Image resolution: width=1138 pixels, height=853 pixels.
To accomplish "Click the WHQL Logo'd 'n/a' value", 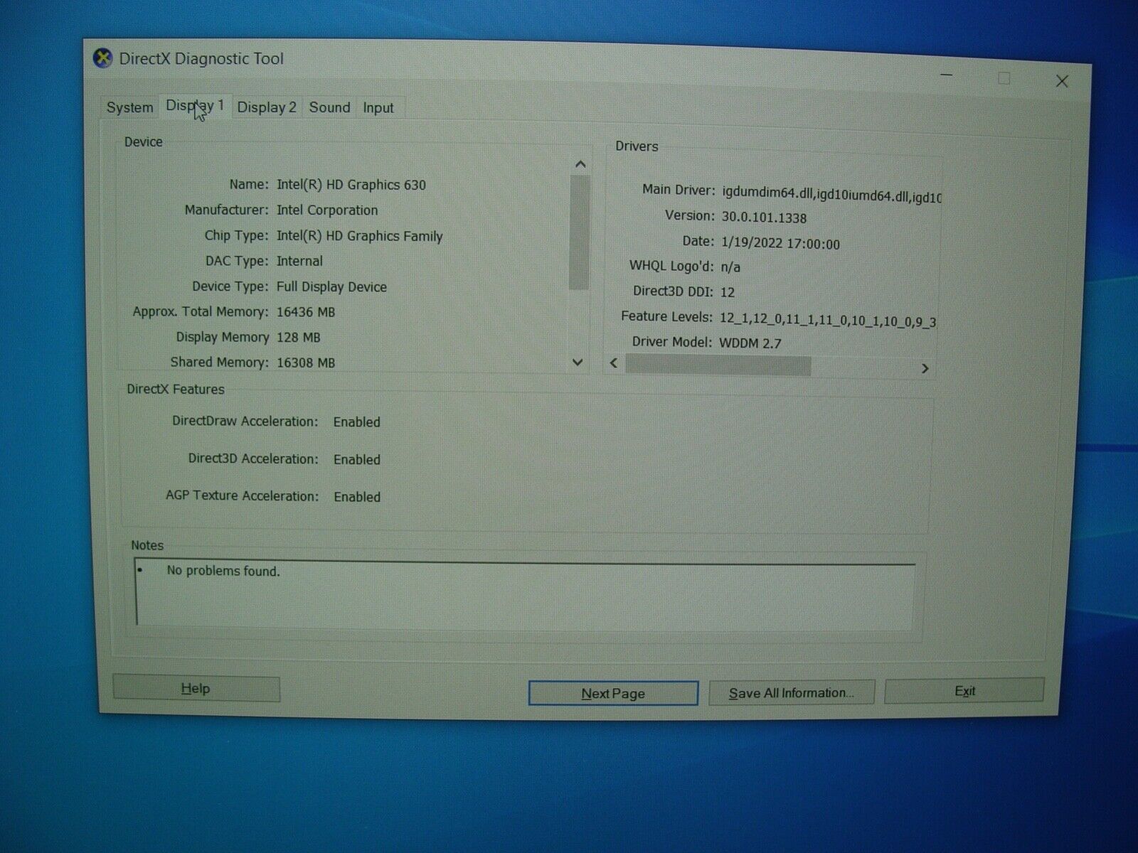I will [x=730, y=267].
